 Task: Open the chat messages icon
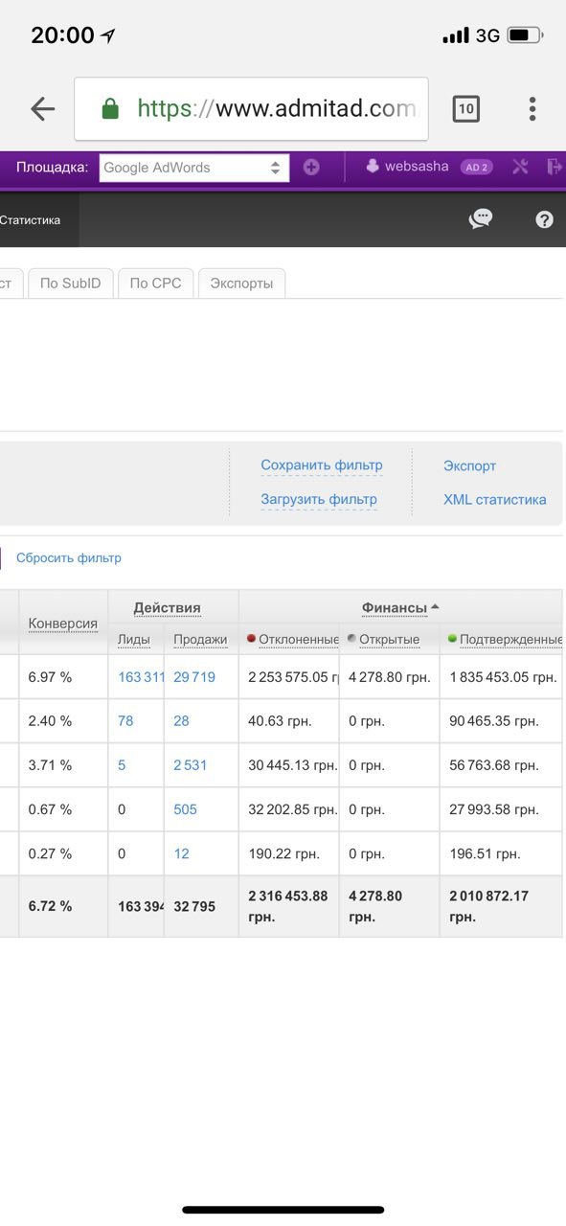pyautogui.click(x=481, y=219)
